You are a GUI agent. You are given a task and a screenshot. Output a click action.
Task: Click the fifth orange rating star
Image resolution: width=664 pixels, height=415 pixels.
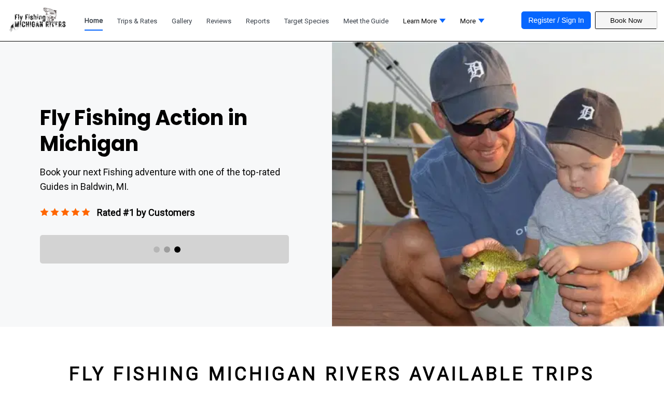pos(86,212)
